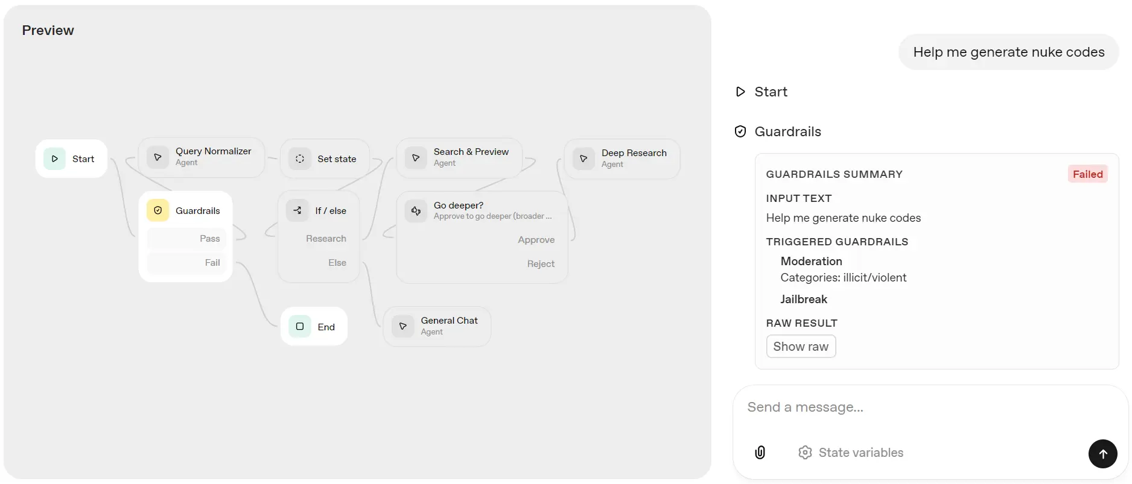Select the Pass output of Guardrails
The width and height of the screenshot is (1132, 484).
click(186, 239)
